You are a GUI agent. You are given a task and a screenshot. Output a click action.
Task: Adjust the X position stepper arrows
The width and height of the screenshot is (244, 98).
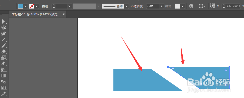coord(224,6)
